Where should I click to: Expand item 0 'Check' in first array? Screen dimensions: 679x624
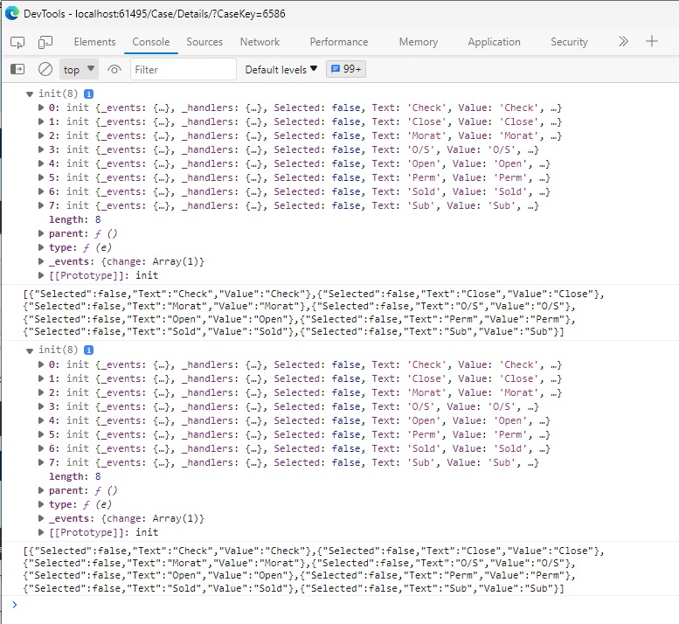coord(41,107)
